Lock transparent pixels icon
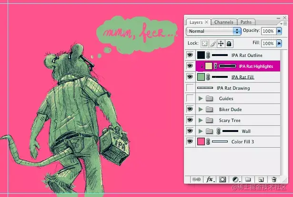 [x=204, y=44]
